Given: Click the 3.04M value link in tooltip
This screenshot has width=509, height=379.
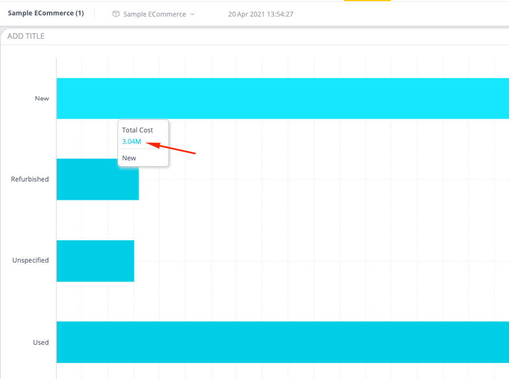Looking at the screenshot, I should pyautogui.click(x=130, y=142).
